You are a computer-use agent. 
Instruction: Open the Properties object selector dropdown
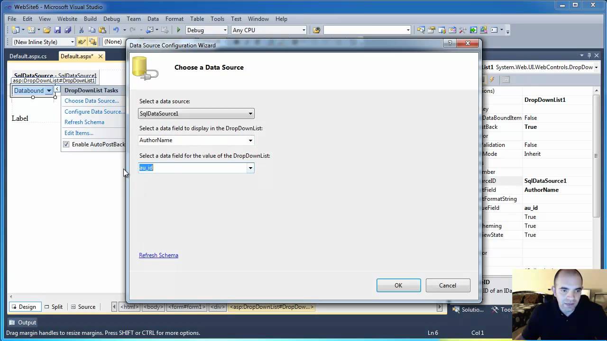pyautogui.click(x=596, y=67)
